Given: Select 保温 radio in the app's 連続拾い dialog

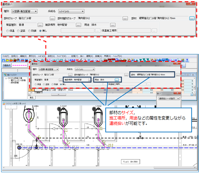Looking at the screenshot, I should [x=35, y=84].
